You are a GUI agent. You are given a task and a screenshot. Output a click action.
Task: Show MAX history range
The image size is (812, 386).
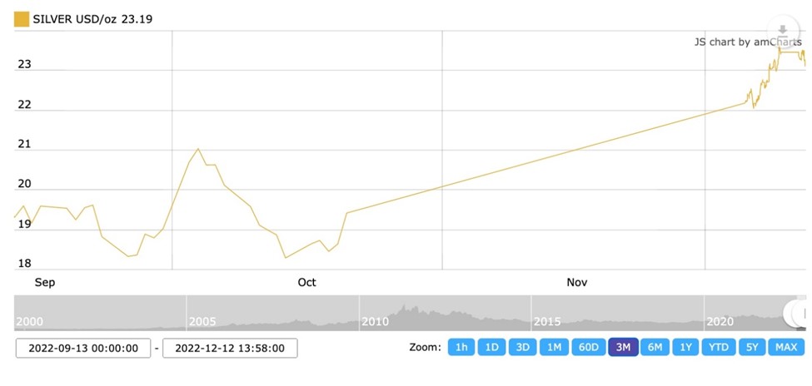coord(786,347)
